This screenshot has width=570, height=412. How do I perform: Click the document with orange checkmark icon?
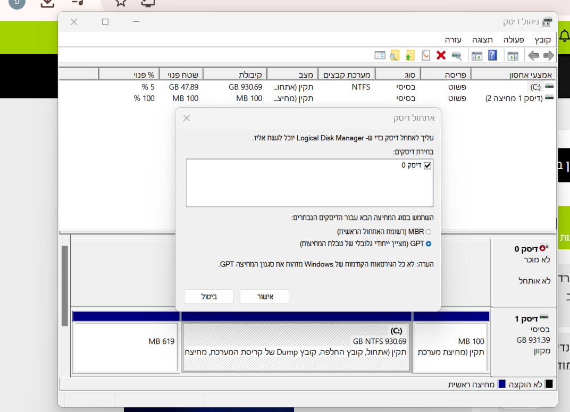pyautogui.click(x=426, y=55)
